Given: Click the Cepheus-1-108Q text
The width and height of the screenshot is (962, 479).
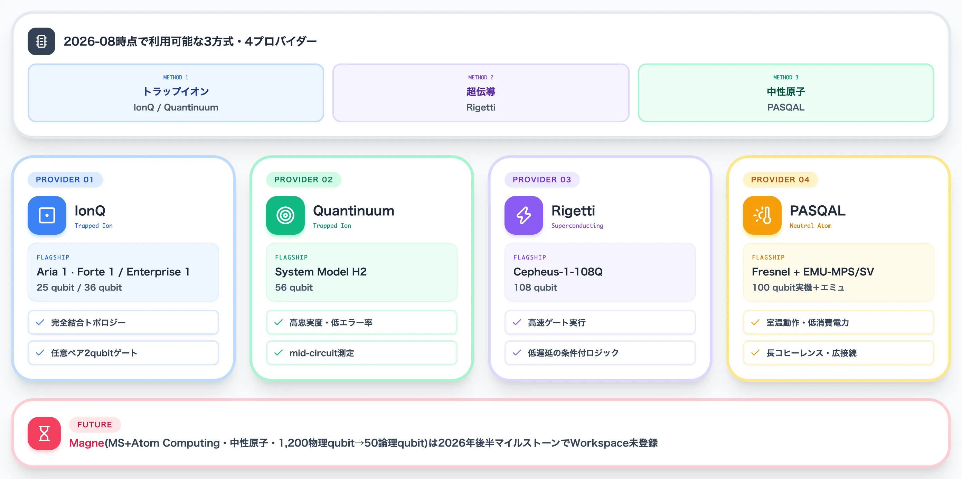Looking at the screenshot, I should coord(558,272).
